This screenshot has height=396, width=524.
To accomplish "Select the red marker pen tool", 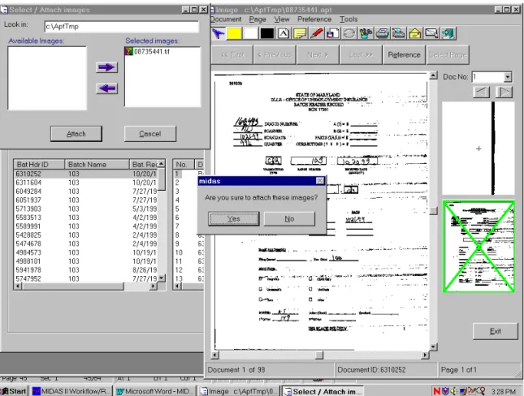I will coord(316,33).
